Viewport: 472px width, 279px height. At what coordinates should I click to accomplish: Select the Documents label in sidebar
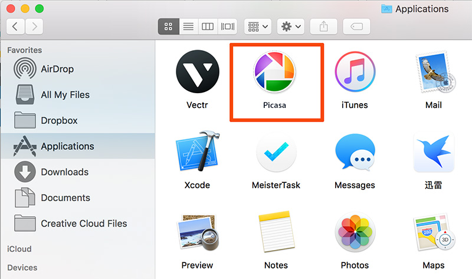(x=65, y=198)
